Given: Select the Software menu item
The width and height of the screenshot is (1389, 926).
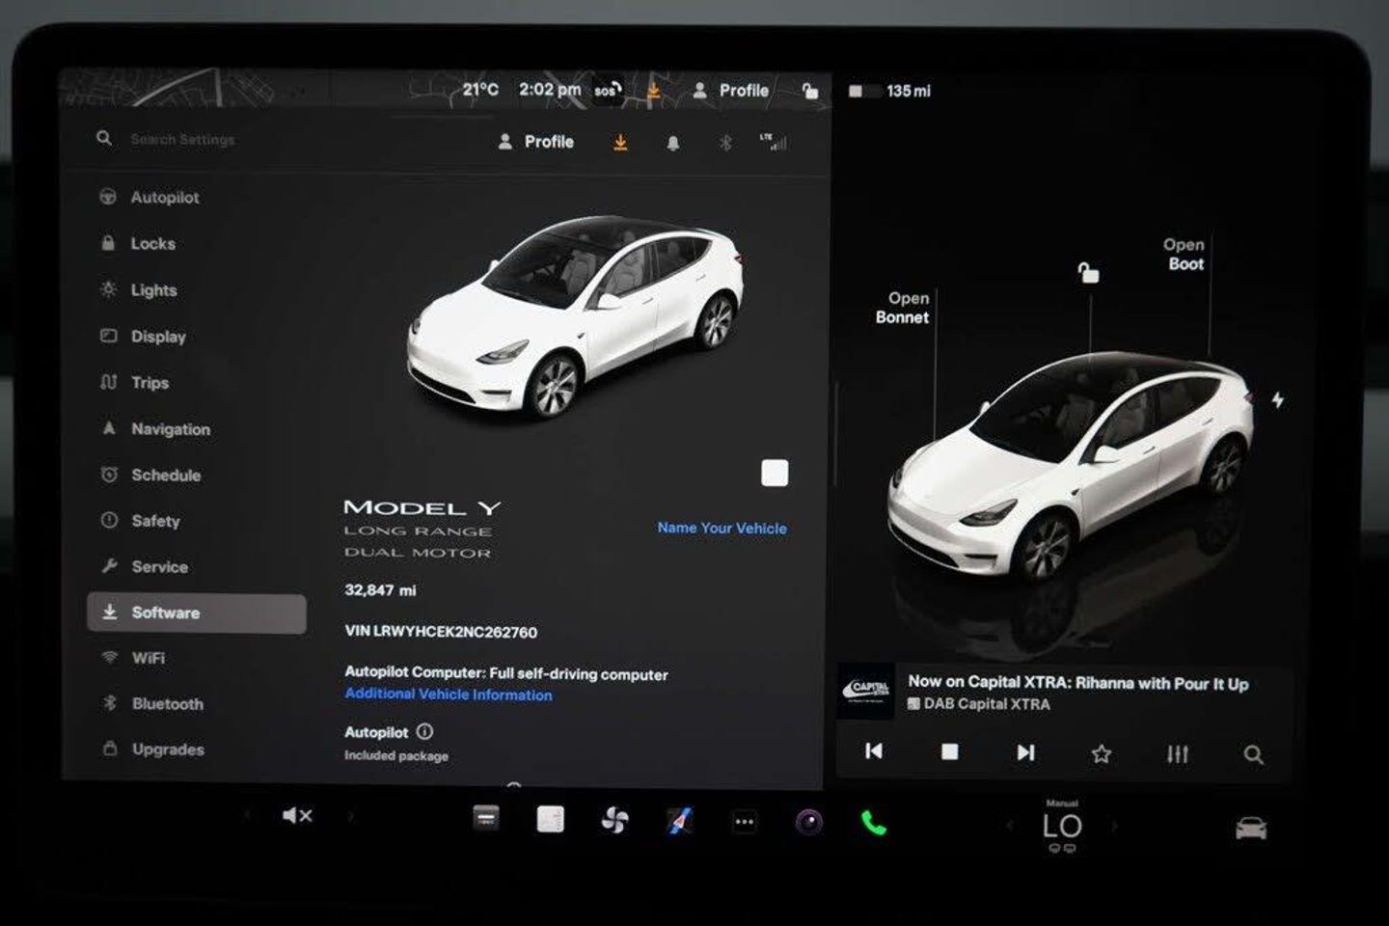Looking at the screenshot, I should (197, 613).
